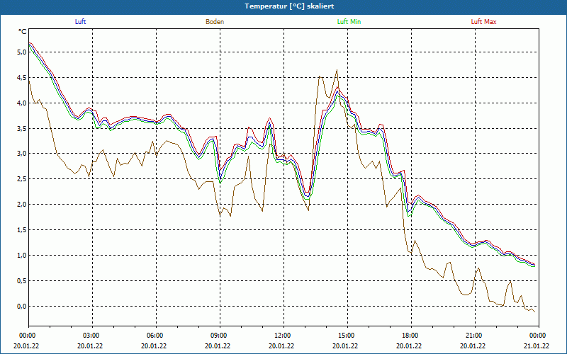This screenshot has width=567, height=354.
Task: Click the 'Boden' legend label
Action: [215, 22]
